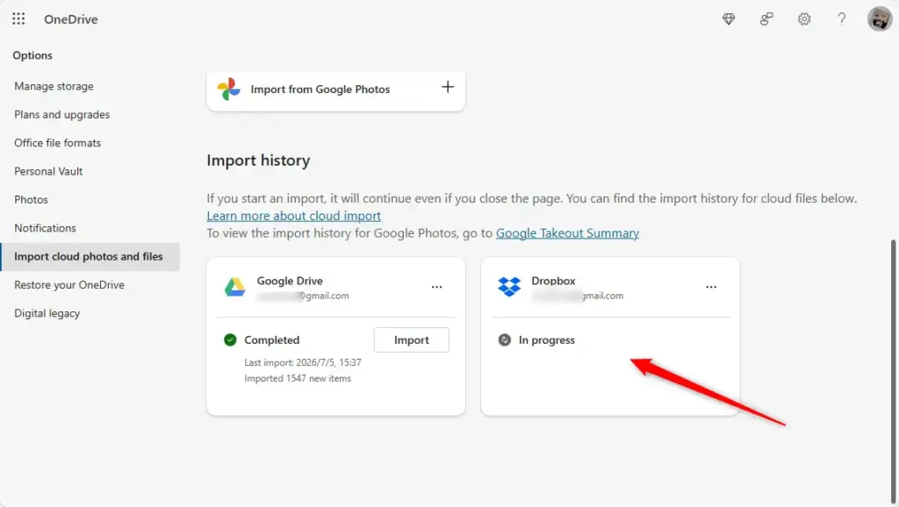
Task: Open the app launcher grid icon
Action: click(18, 19)
